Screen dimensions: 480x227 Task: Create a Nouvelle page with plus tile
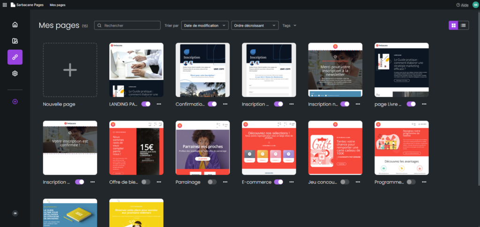point(70,70)
